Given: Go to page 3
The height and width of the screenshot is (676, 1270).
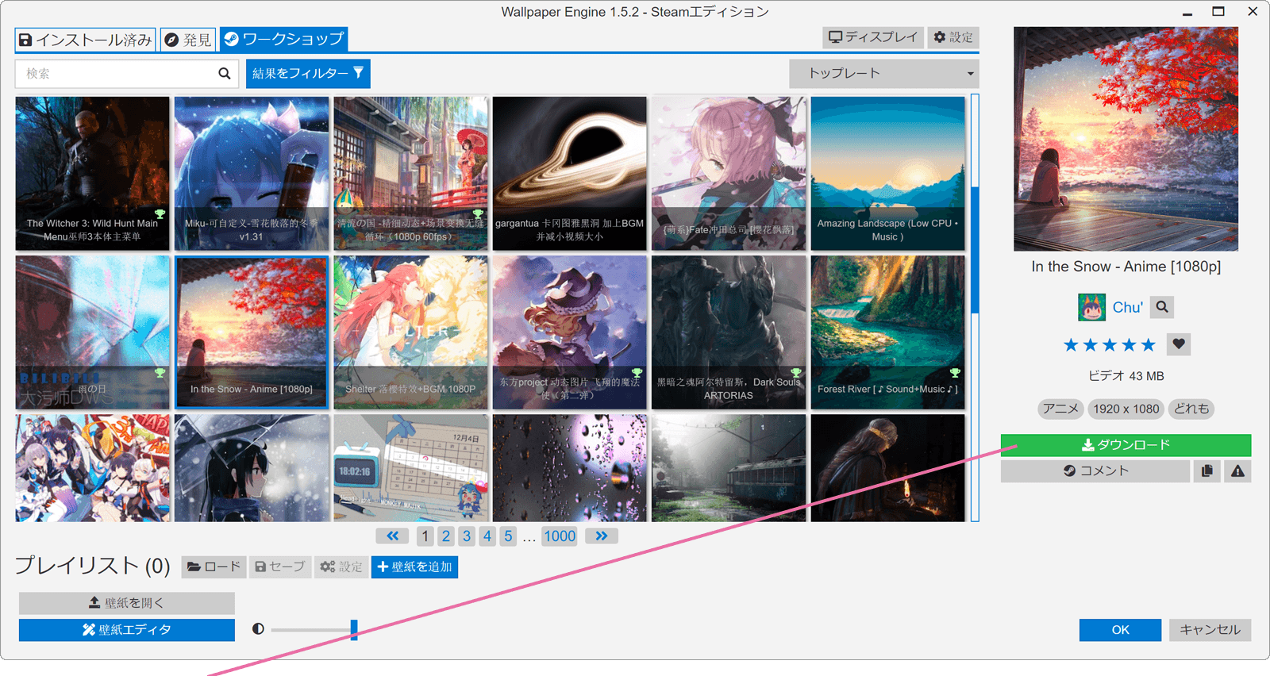Looking at the screenshot, I should [467, 536].
